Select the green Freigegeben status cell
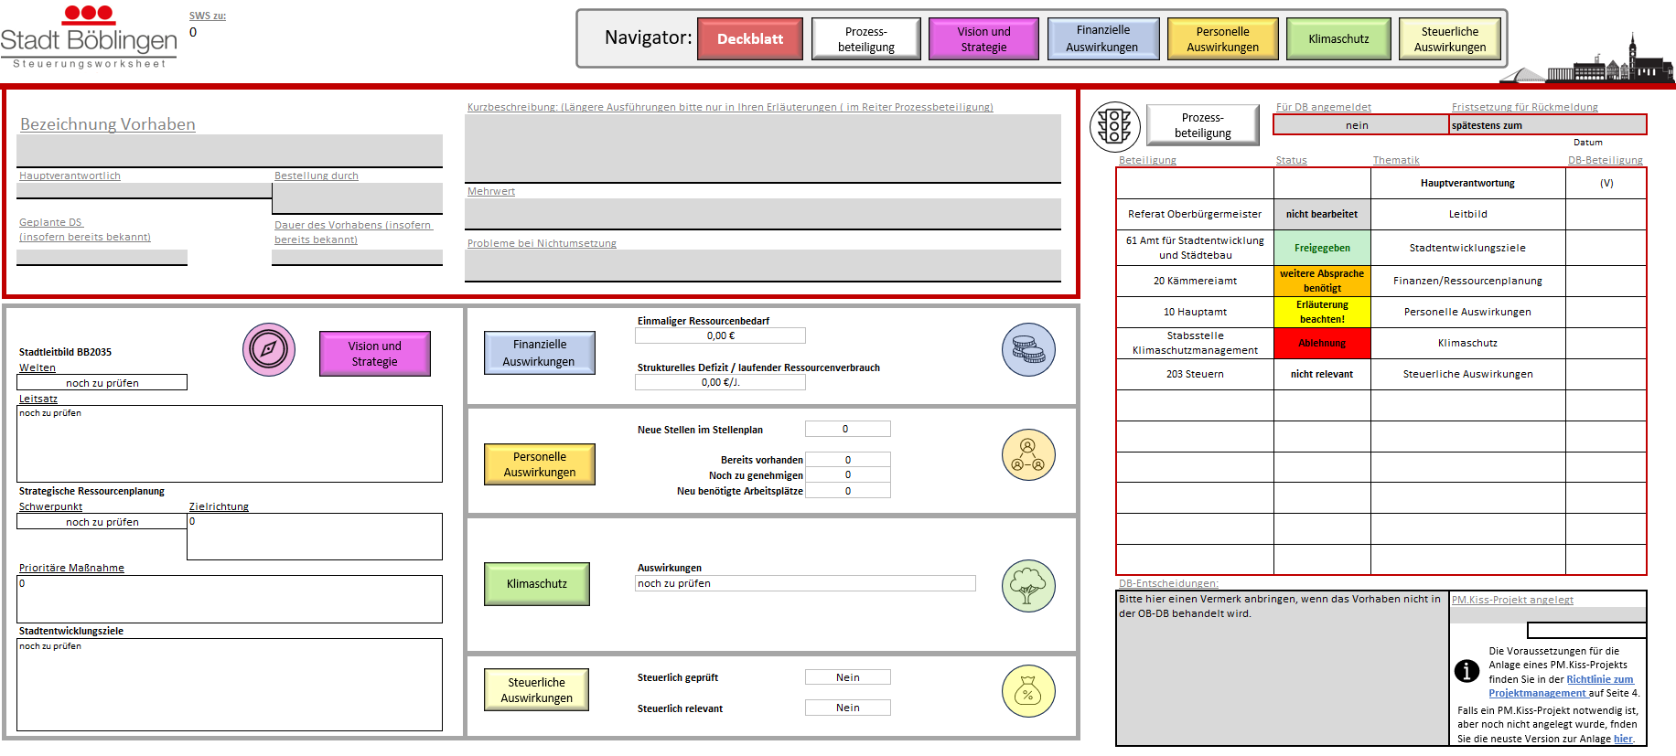 tap(1322, 248)
